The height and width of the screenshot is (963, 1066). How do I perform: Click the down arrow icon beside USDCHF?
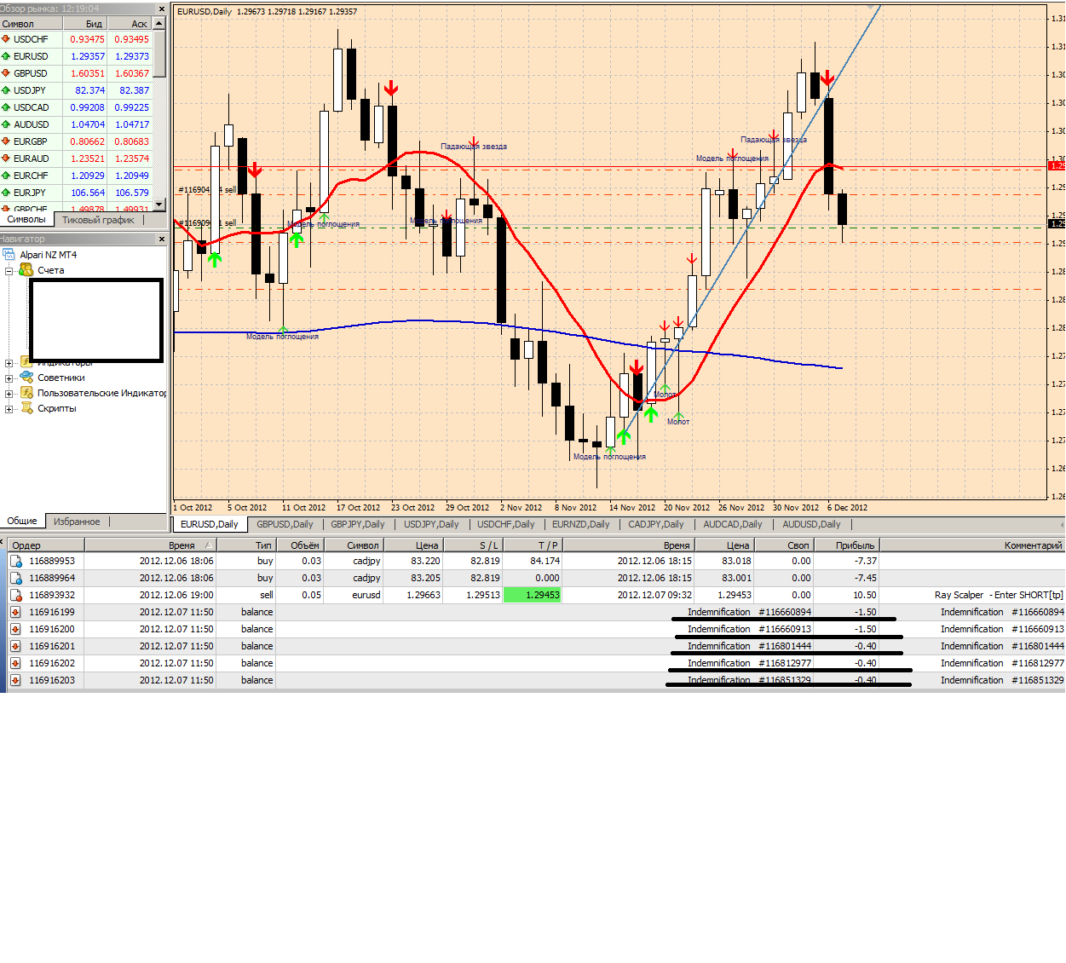pyautogui.click(x=6, y=39)
